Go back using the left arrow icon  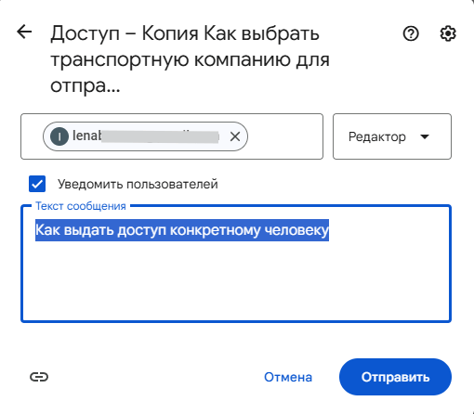24,32
